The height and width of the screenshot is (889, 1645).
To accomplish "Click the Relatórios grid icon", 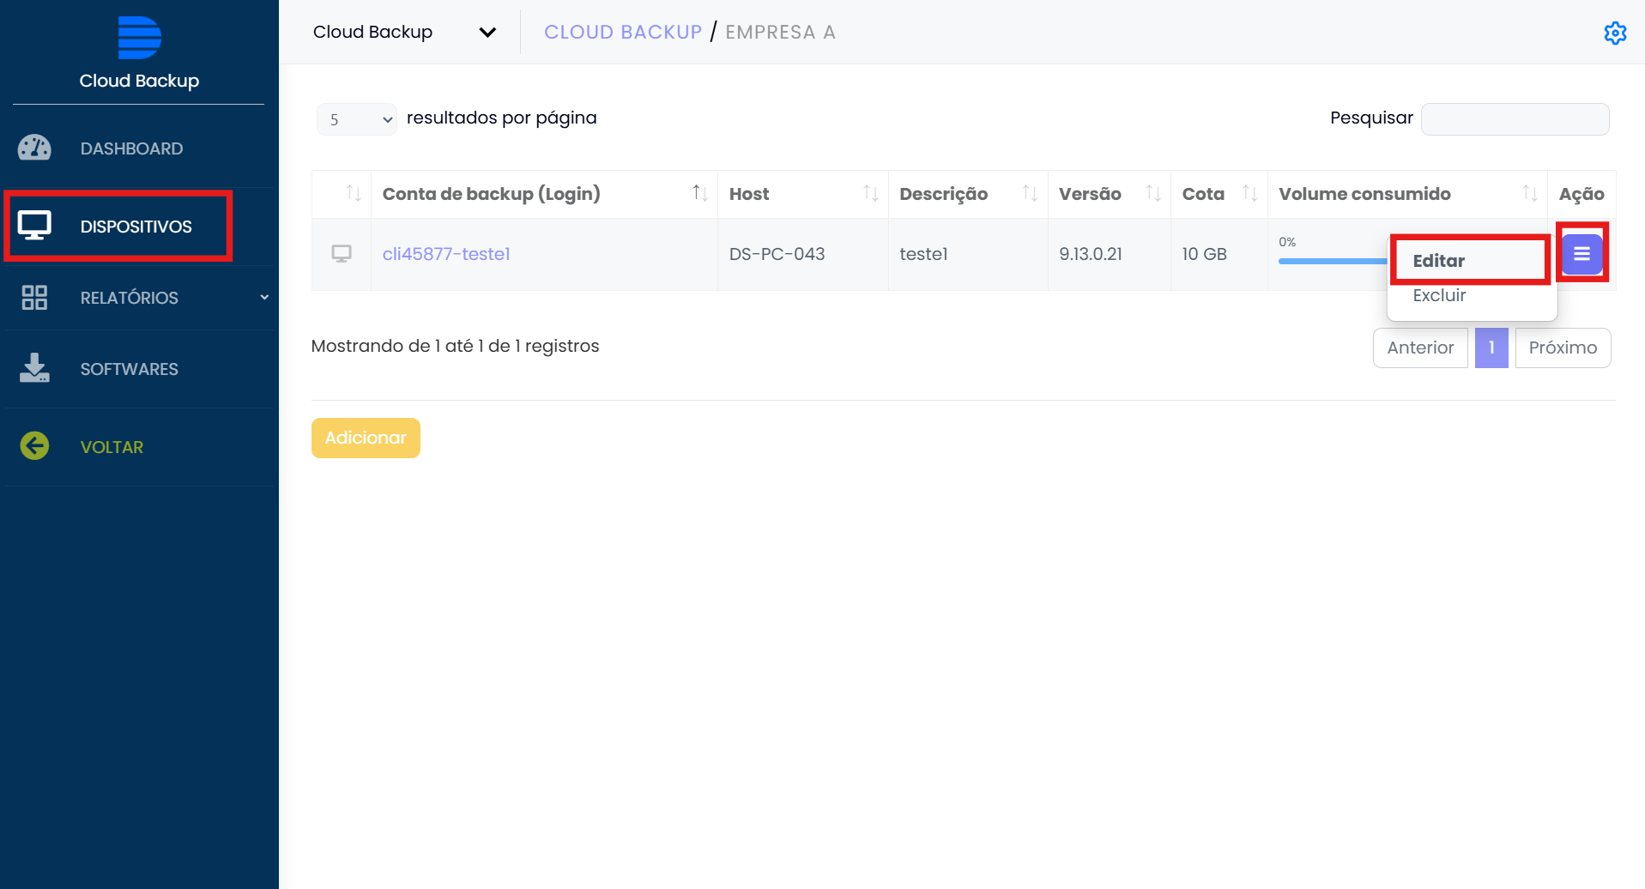I will click(34, 298).
